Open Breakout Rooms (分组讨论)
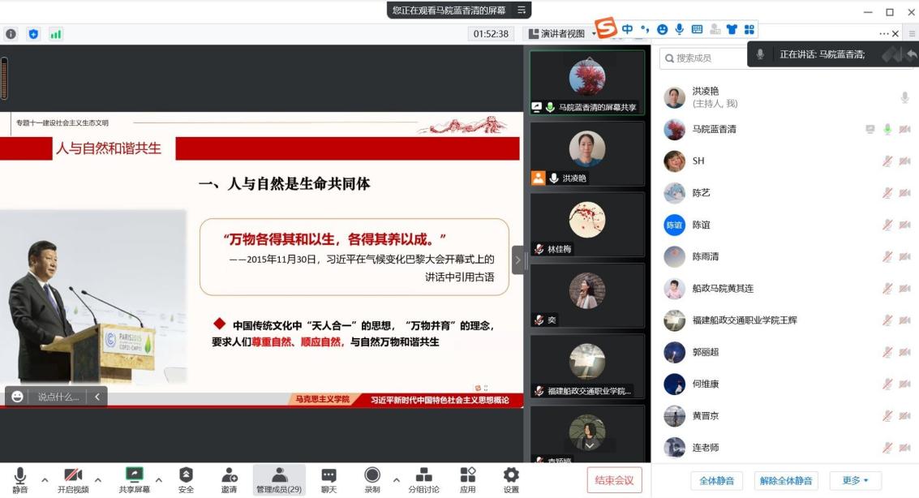The height and width of the screenshot is (498, 919). click(x=423, y=479)
